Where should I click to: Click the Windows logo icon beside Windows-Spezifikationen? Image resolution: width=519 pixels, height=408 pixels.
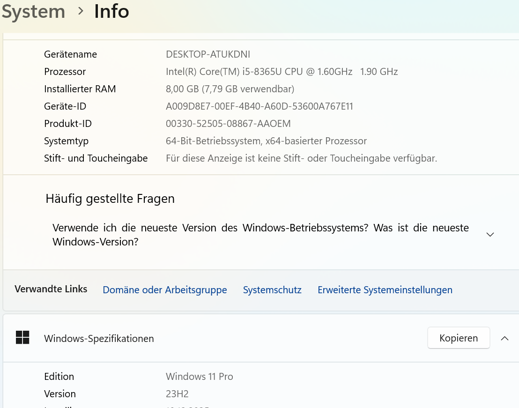point(22,338)
